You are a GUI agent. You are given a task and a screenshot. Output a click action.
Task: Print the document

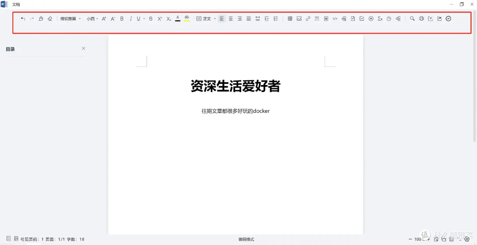coord(421,19)
